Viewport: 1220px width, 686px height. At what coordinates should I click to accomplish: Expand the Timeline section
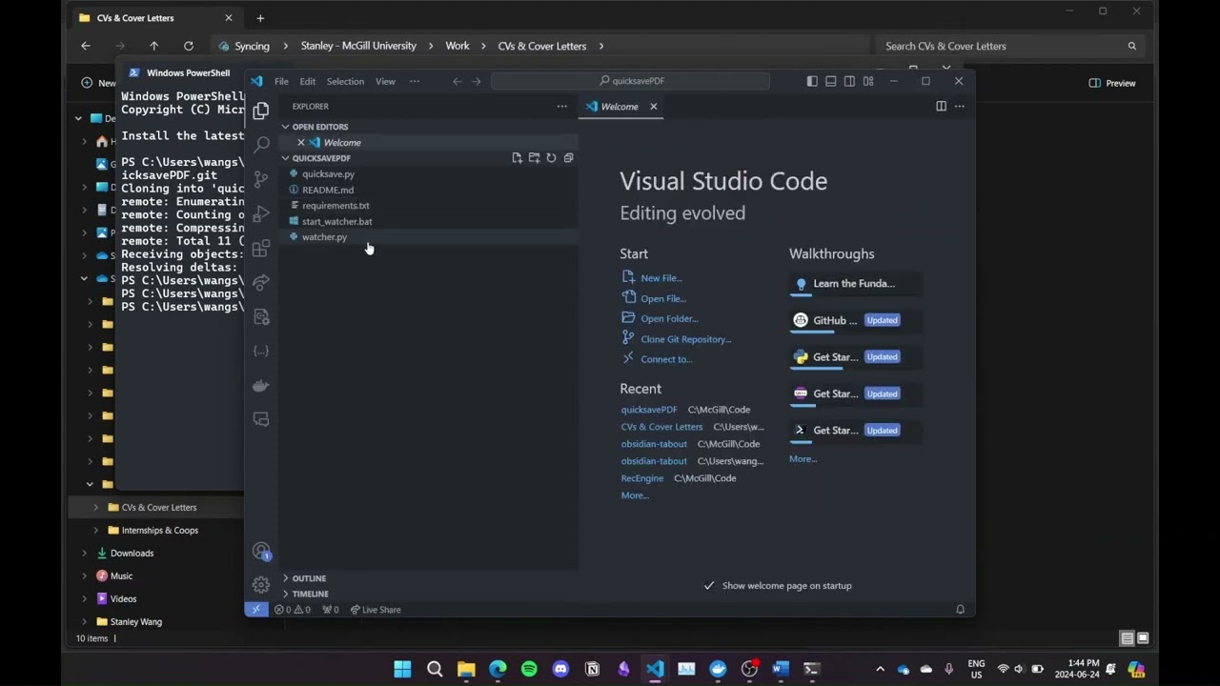[310, 594]
